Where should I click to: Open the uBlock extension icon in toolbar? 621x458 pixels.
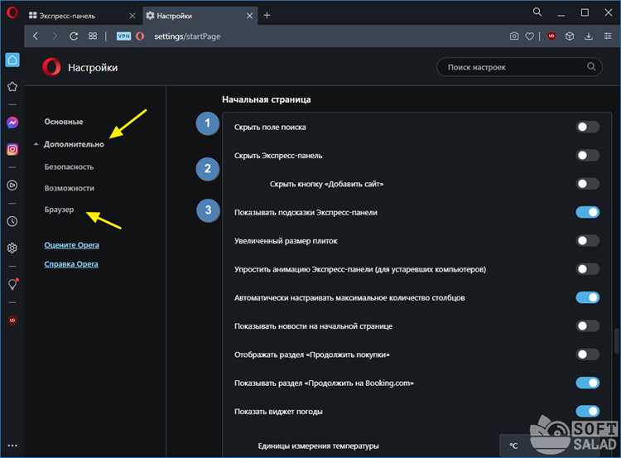551,36
